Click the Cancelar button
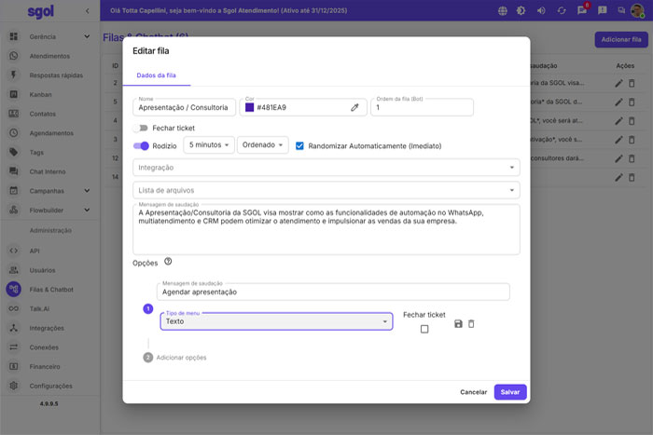653x435 pixels. (x=473, y=392)
